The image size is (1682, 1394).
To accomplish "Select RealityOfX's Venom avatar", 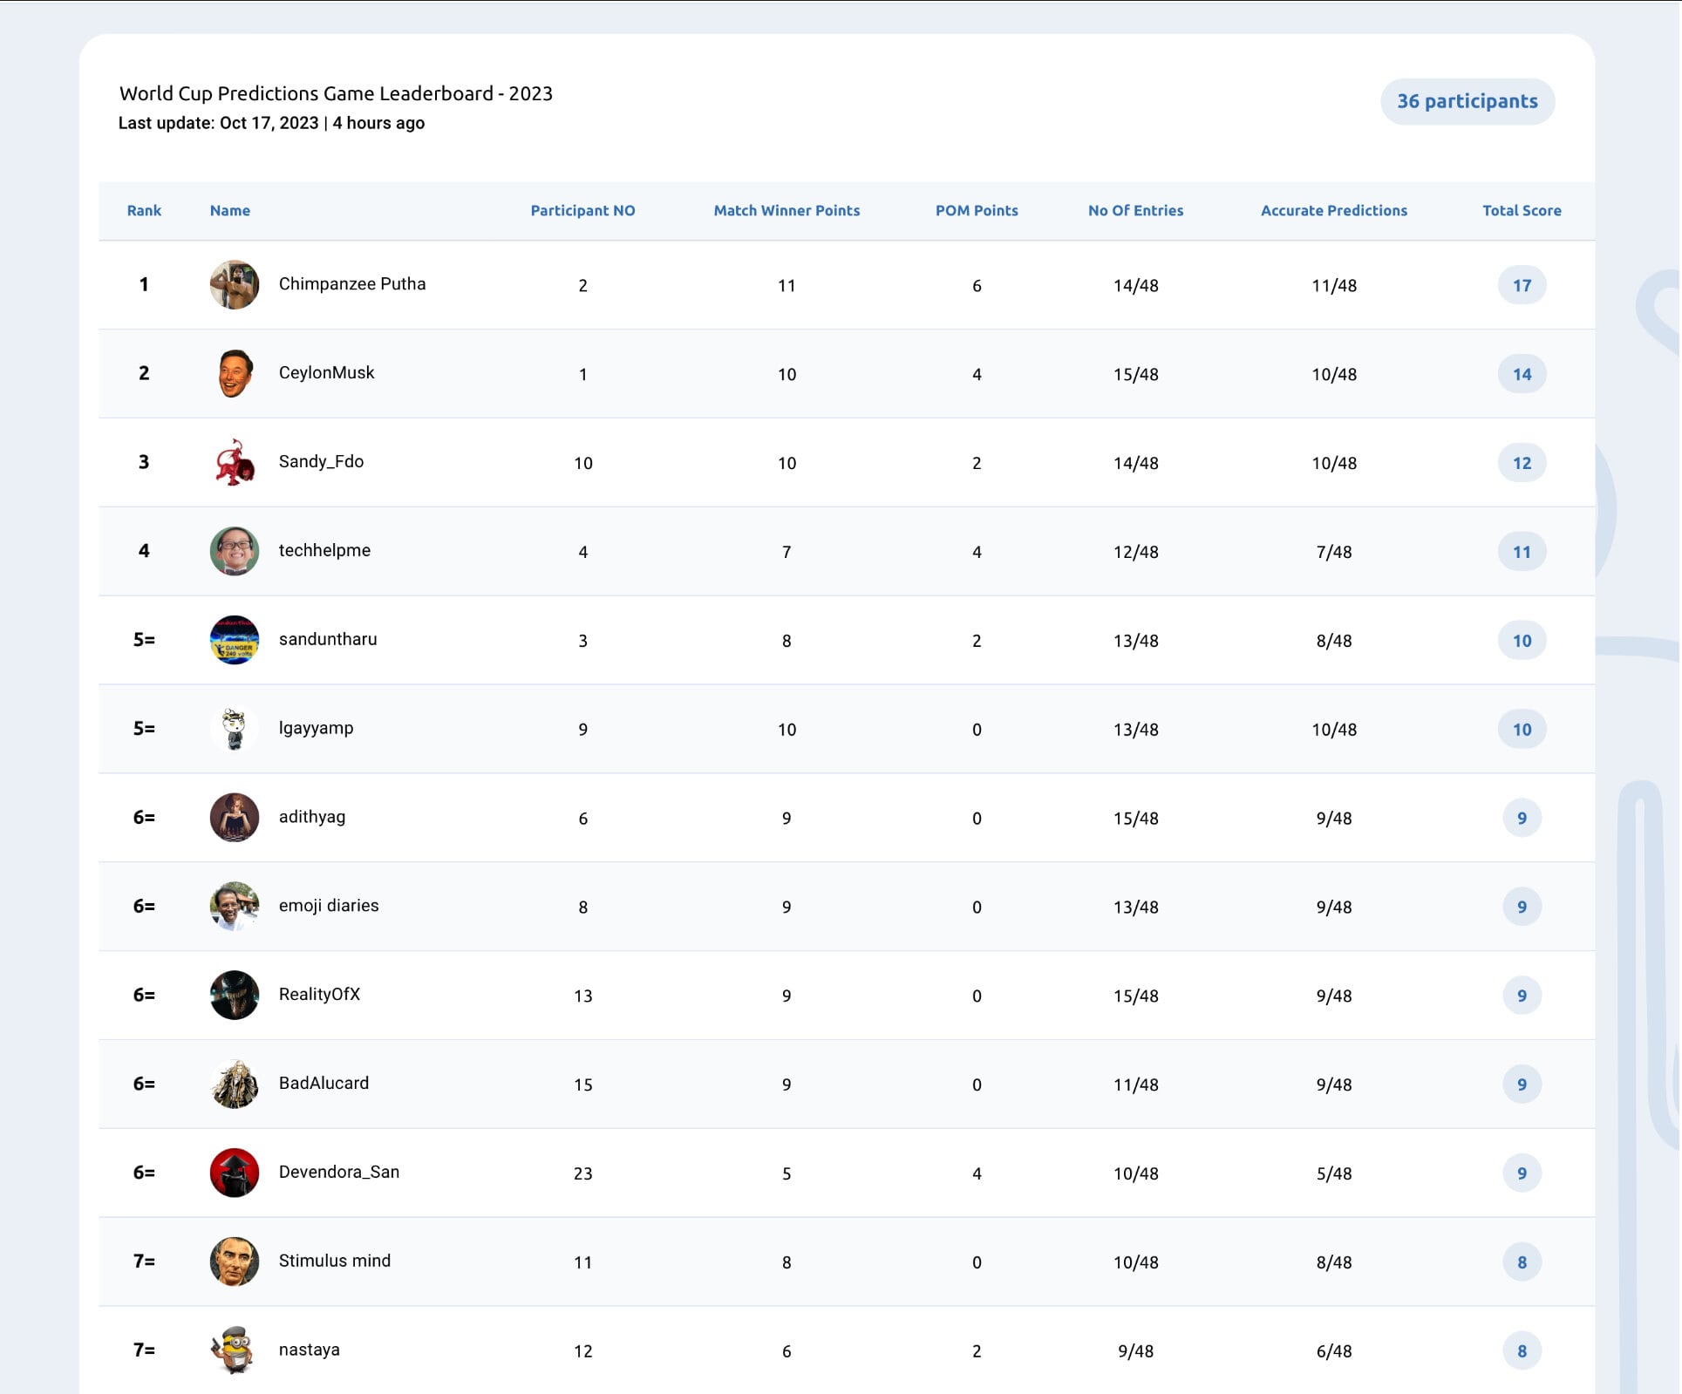I will click(235, 995).
